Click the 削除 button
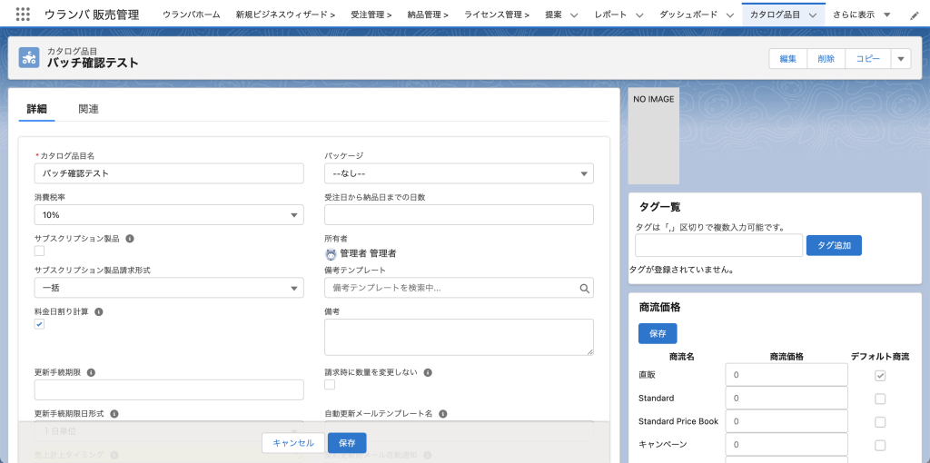The image size is (930, 463). coord(826,59)
